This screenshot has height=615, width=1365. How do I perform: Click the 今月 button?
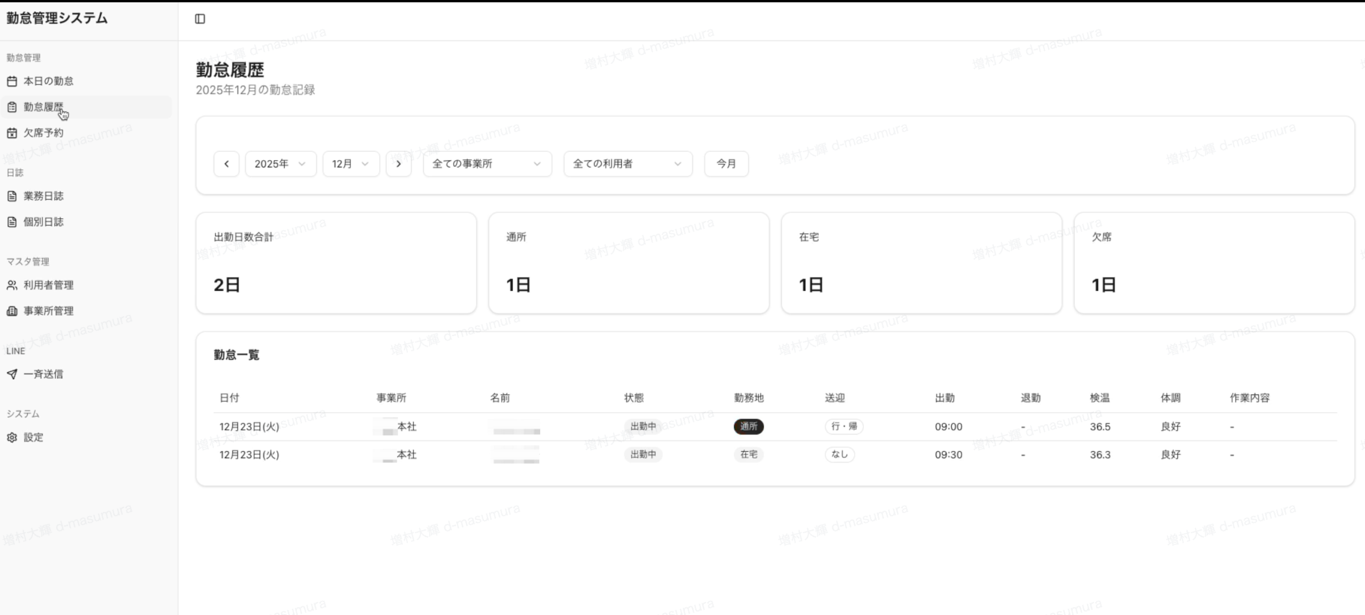coord(726,164)
